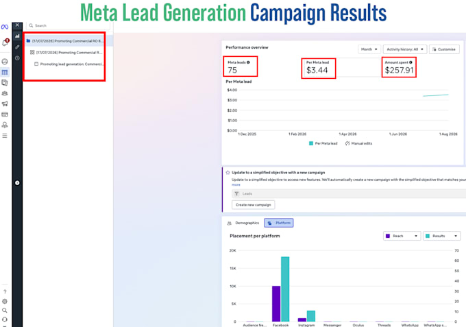Select ad set row Promoting Commercial R...
This screenshot has width=466, height=327.
point(69,53)
